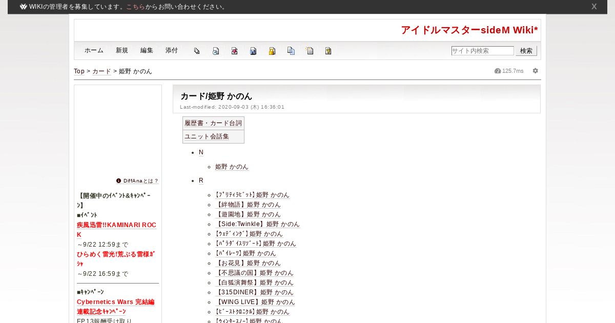Image resolution: width=615 pixels, height=323 pixels.
Task: Open ひらめく雷光!荒ぶる雷様ｶﾞｼｬ link
Action: (116, 259)
